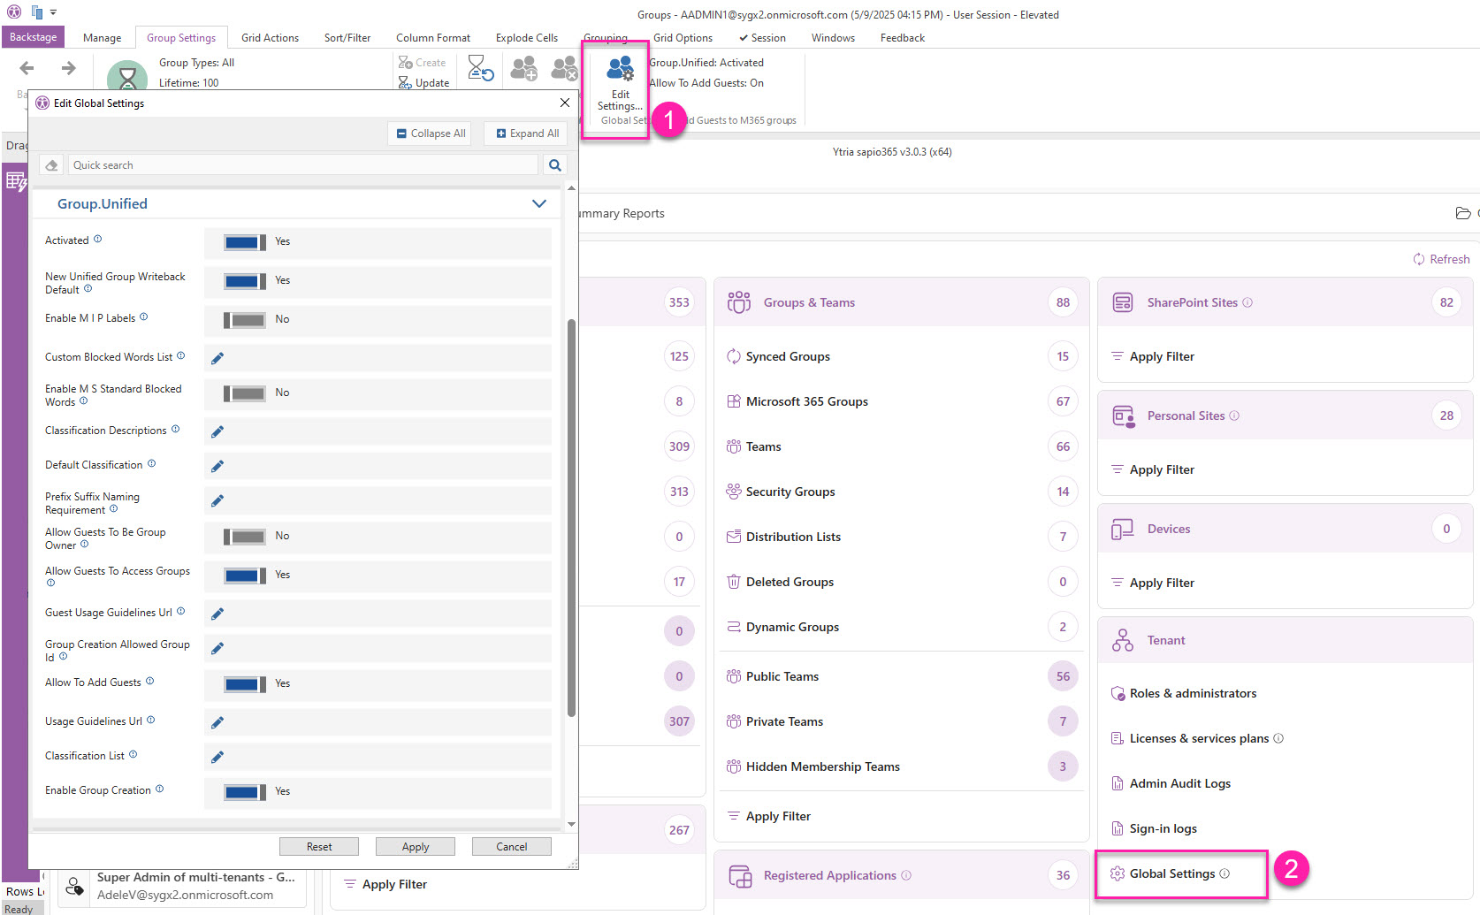Open Roles & administrators under Tenant
Viewport: 1480px width, 915px height.
click(x=1193, y=693)
